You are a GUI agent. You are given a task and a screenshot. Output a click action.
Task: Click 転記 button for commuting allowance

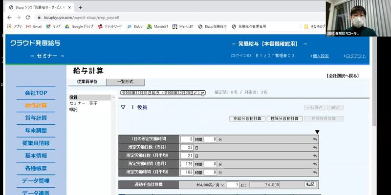coord(310,184)
